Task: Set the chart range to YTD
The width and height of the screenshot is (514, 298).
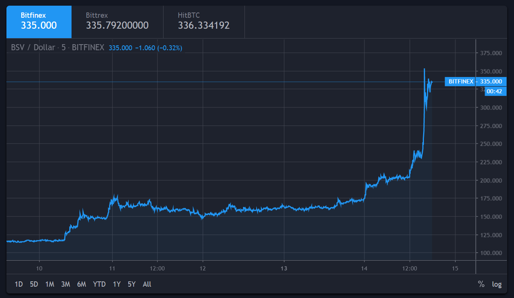Action: 99,284
